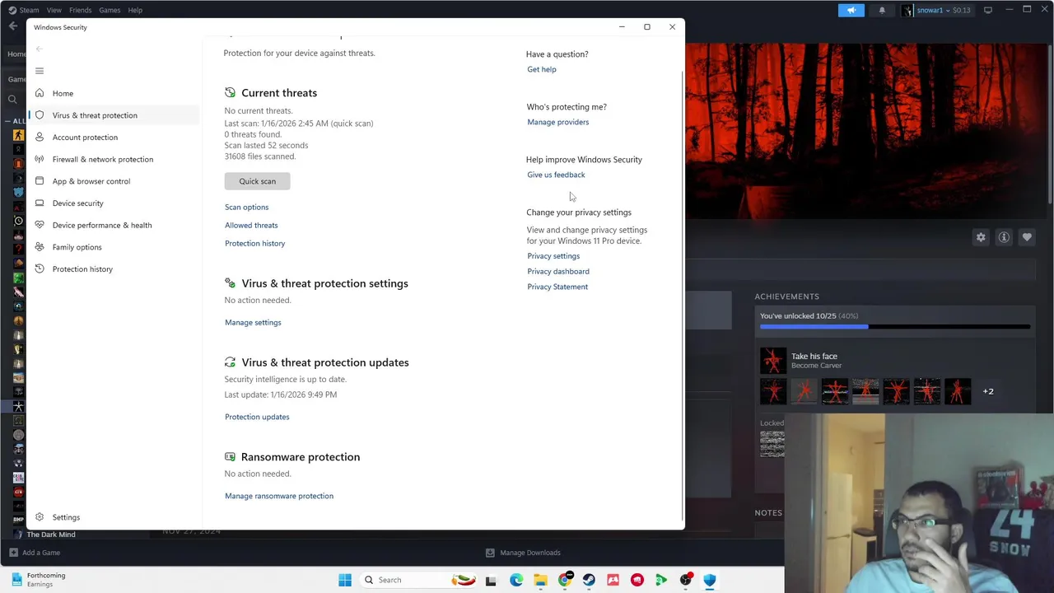Open Privacy Statement link
This screenshot has width=1054, height=593.
(x=557, y=287)
